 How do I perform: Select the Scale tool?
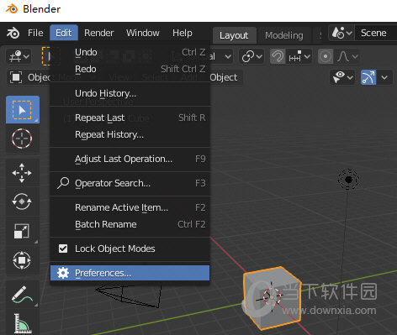22,231
